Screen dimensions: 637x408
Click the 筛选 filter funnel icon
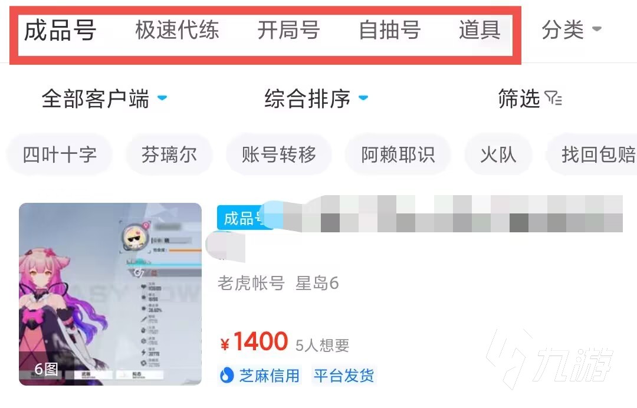553,98
